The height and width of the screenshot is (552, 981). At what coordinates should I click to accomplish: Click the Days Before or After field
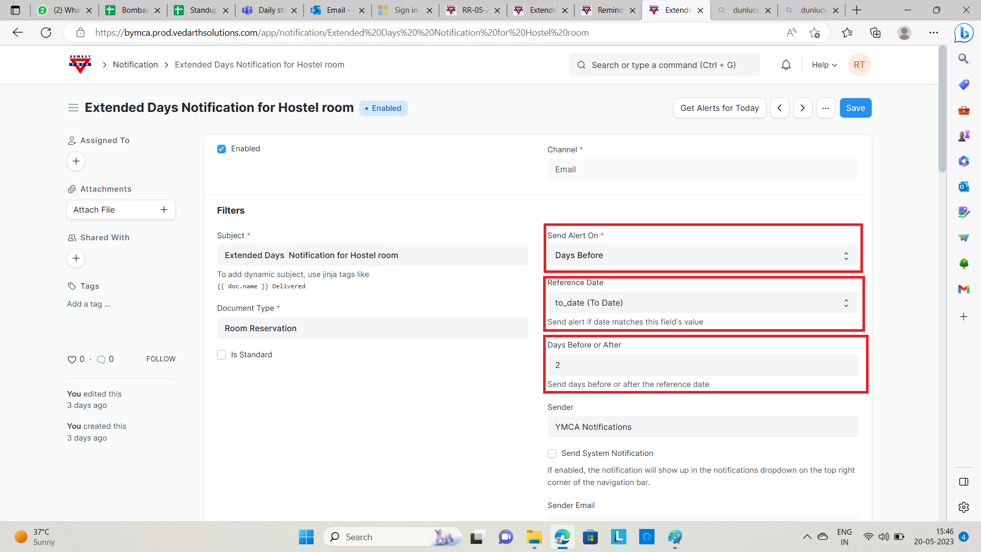click(703, 365)
